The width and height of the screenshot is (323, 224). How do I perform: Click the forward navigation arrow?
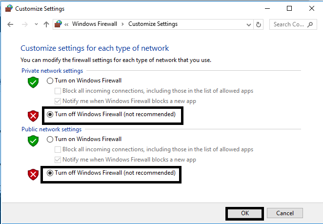(x=24, y=24)
